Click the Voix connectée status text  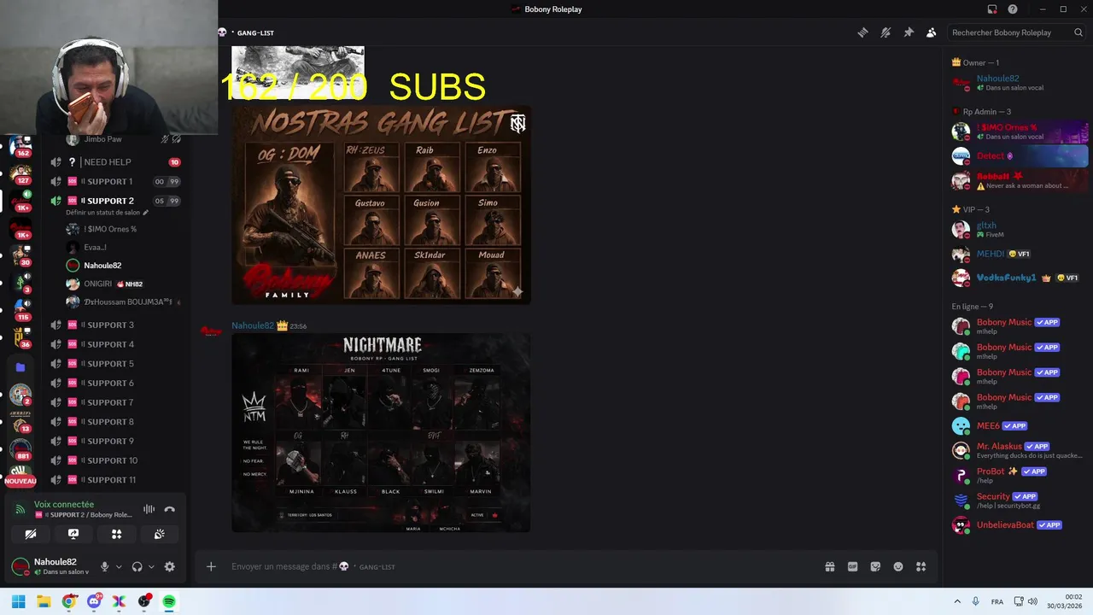64,504
